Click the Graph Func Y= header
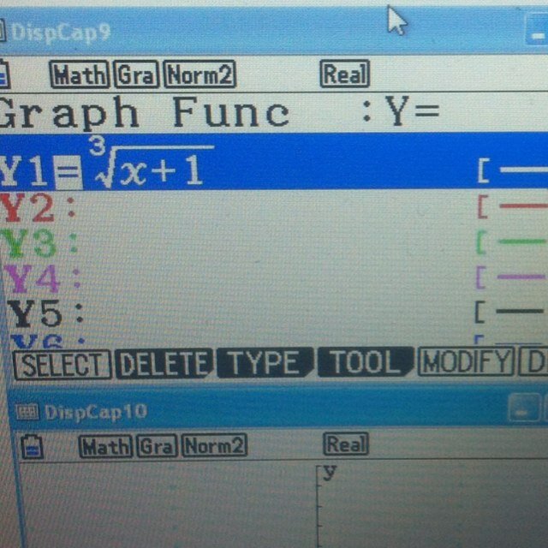 point(218,113)
